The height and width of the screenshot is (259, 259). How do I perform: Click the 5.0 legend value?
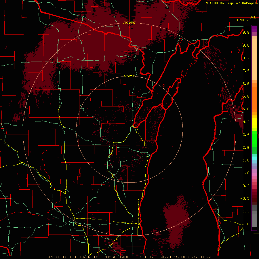pyautogui.click(x=246, y=109)
